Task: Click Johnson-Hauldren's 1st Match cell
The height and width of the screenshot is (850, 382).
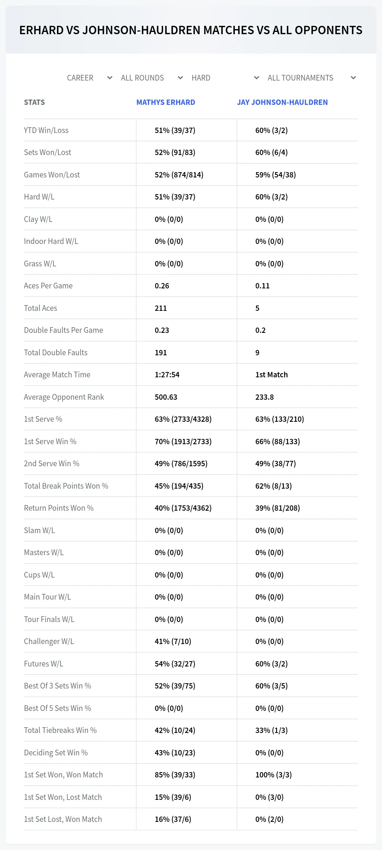Action: point(272,375)
